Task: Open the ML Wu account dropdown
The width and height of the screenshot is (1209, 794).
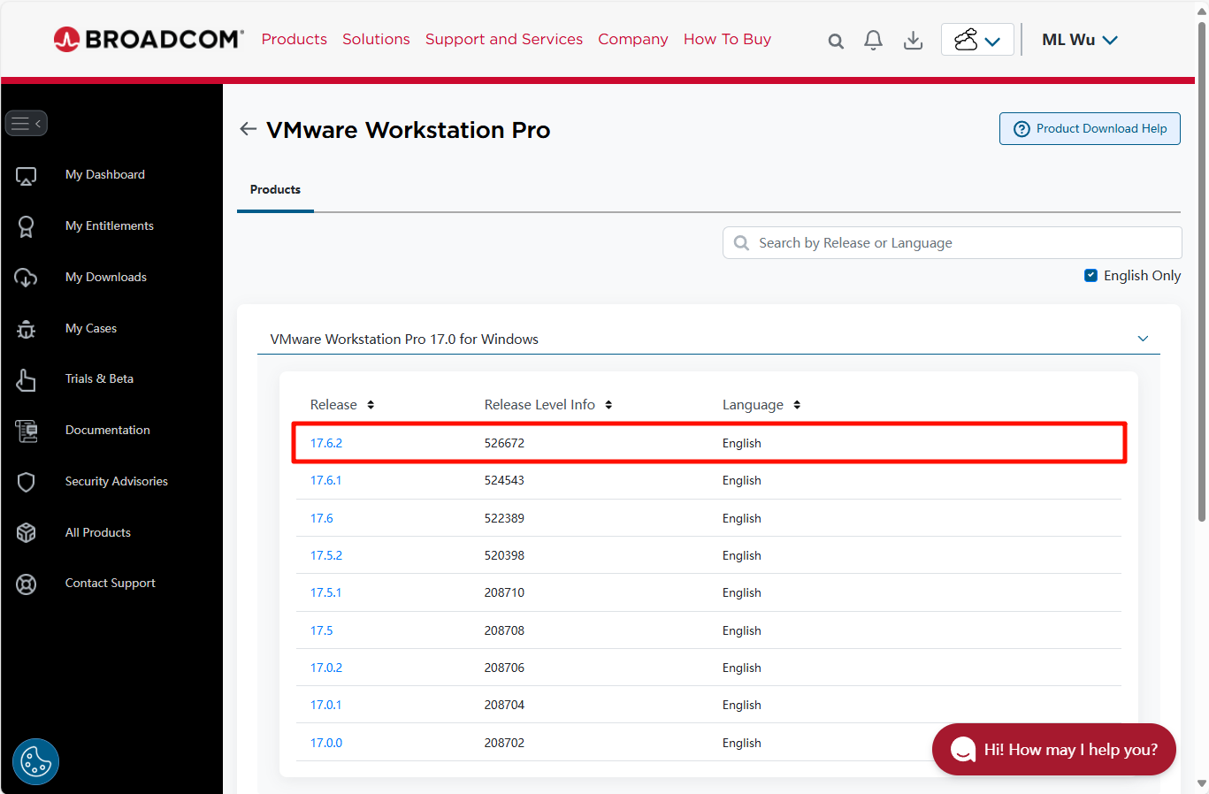Action: tap(1079, 40)
